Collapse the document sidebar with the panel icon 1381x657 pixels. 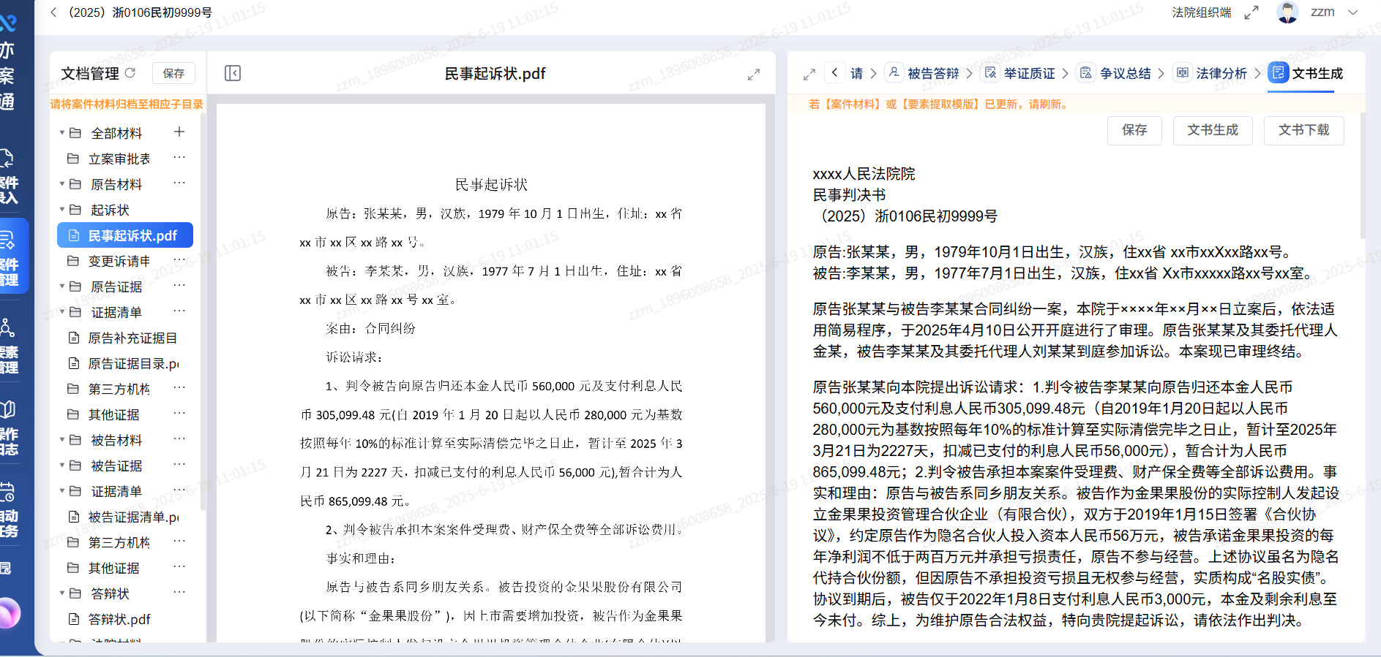click(x=233, y=73)
